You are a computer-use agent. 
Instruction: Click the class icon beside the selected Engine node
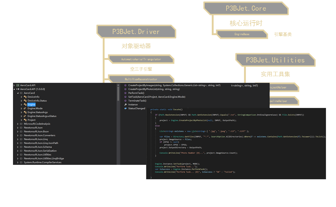pos(25,105)
